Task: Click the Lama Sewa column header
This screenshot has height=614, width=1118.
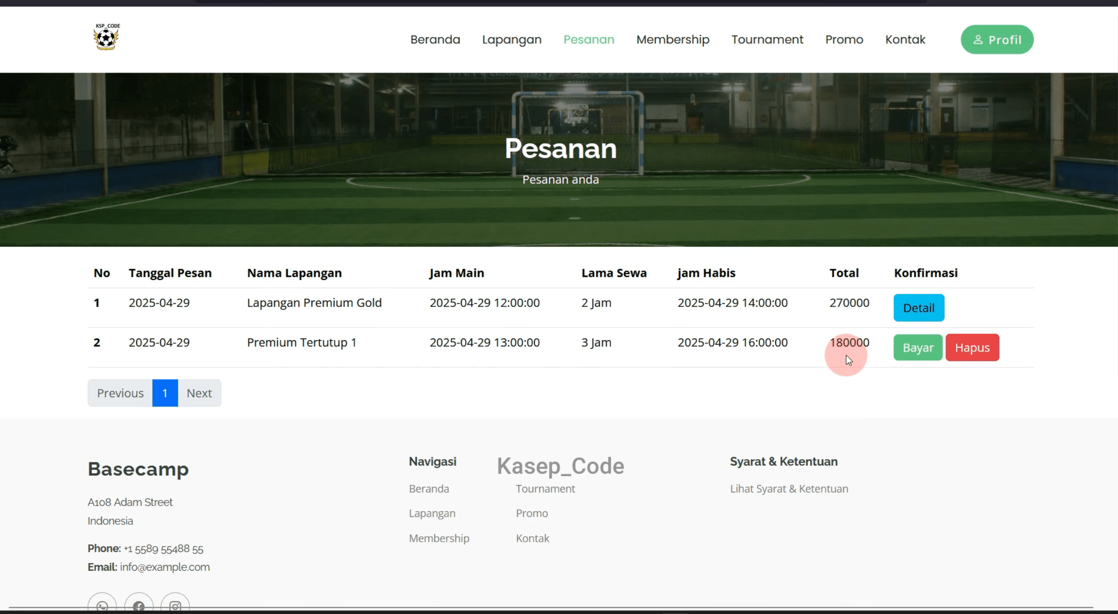Action: click(614, 273)
